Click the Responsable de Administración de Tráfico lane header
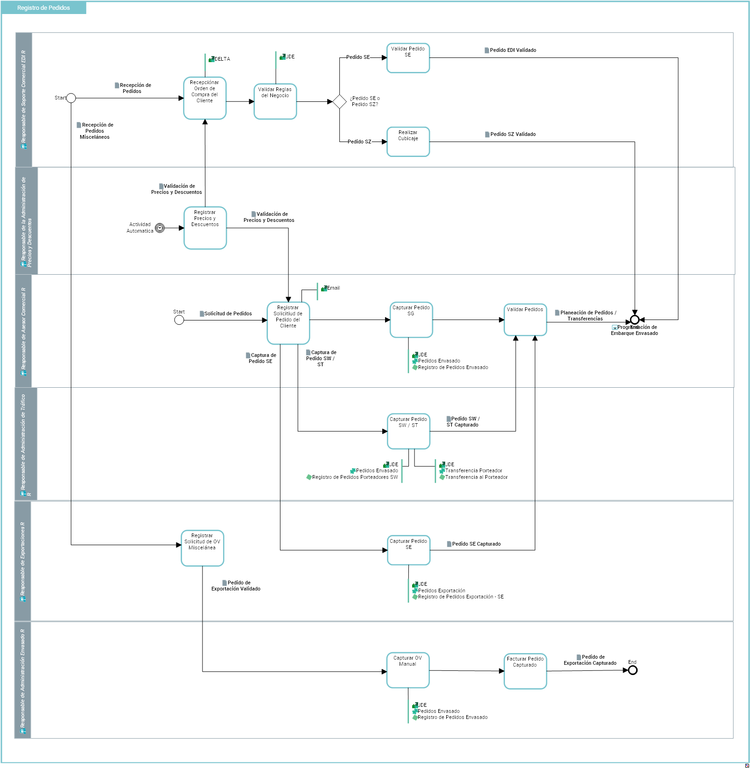Viewport: 750px width, 768px height. tap(26, 444)
